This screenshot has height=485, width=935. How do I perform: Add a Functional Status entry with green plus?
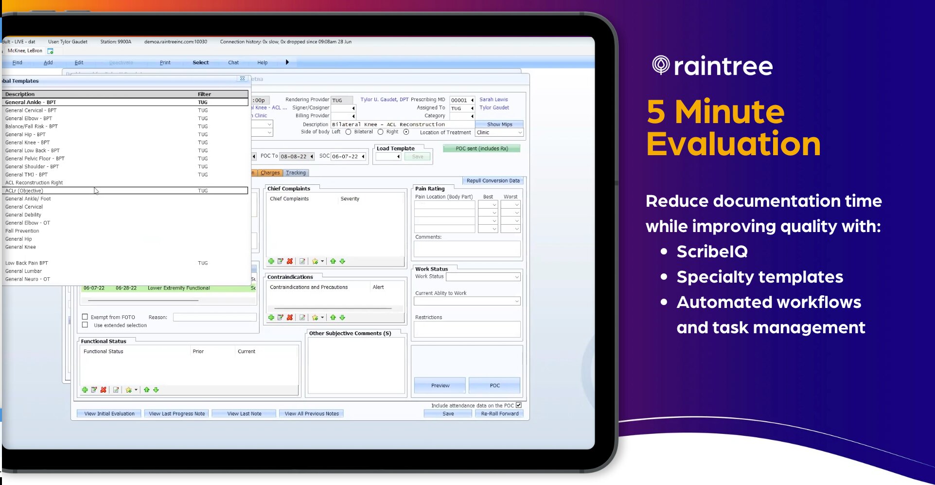click(85, 390)
